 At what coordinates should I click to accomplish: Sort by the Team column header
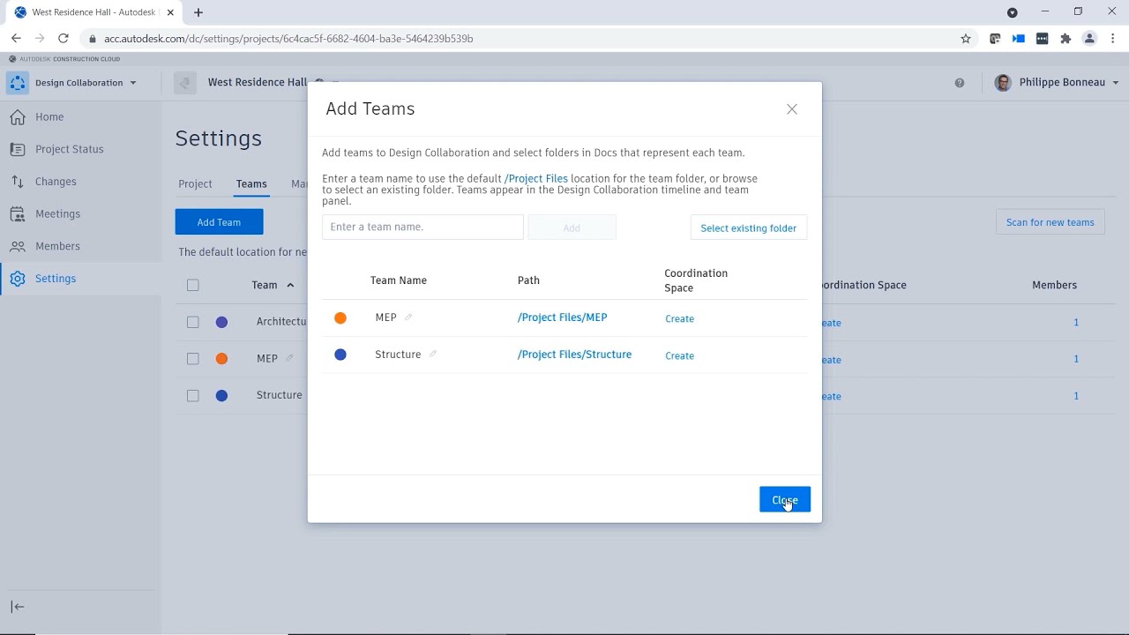click(x=273, y=285)
